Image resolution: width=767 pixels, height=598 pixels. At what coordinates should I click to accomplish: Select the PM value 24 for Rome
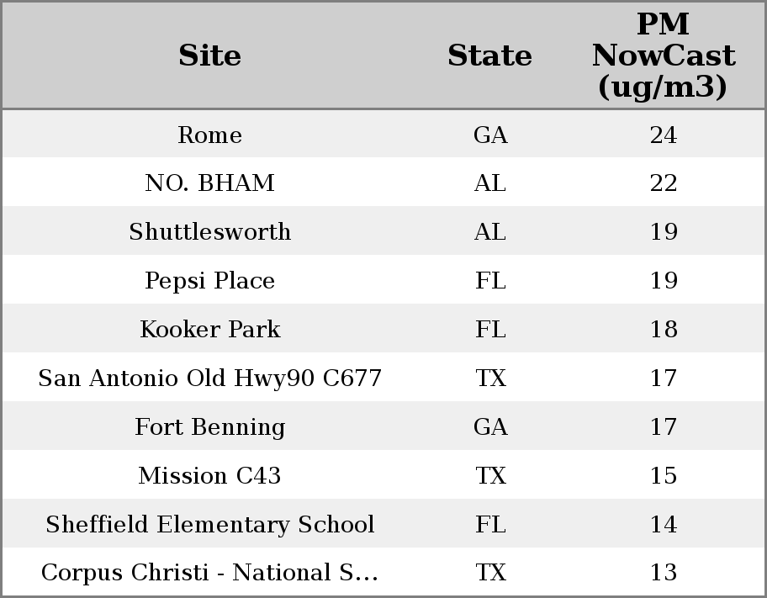click(663, 135)
